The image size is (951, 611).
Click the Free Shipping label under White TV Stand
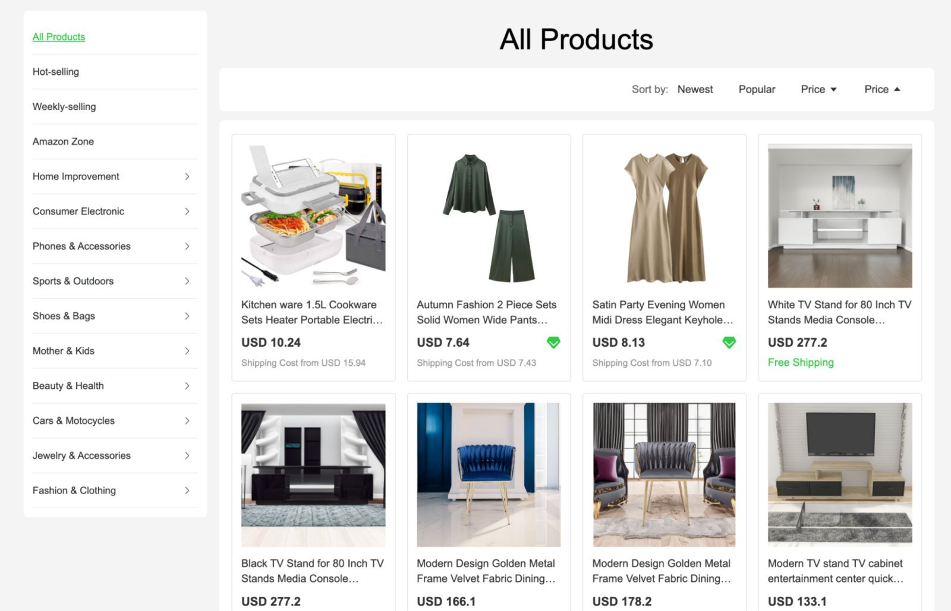tap(801, 362)
